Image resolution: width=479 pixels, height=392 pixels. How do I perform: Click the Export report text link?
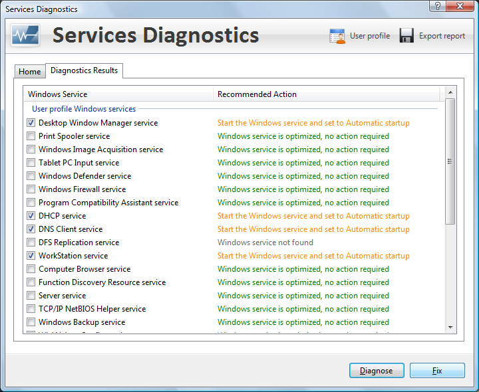pyautogui.click(x=442, y=36)
